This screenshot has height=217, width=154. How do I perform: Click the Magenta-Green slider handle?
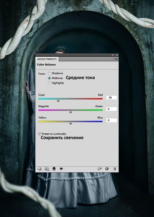click(71, 112)
